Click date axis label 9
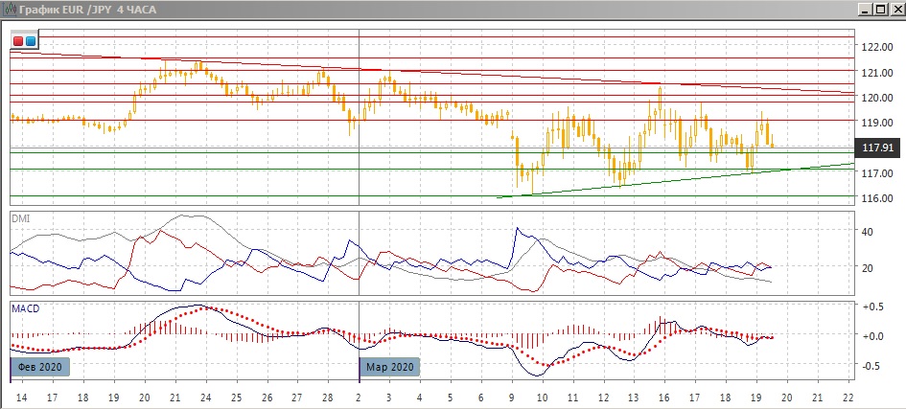Screen dimensions: 906x409 point(511,398)
